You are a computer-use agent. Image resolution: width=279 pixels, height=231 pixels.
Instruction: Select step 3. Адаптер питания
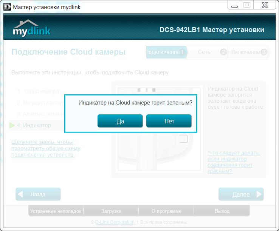[40, 114]
